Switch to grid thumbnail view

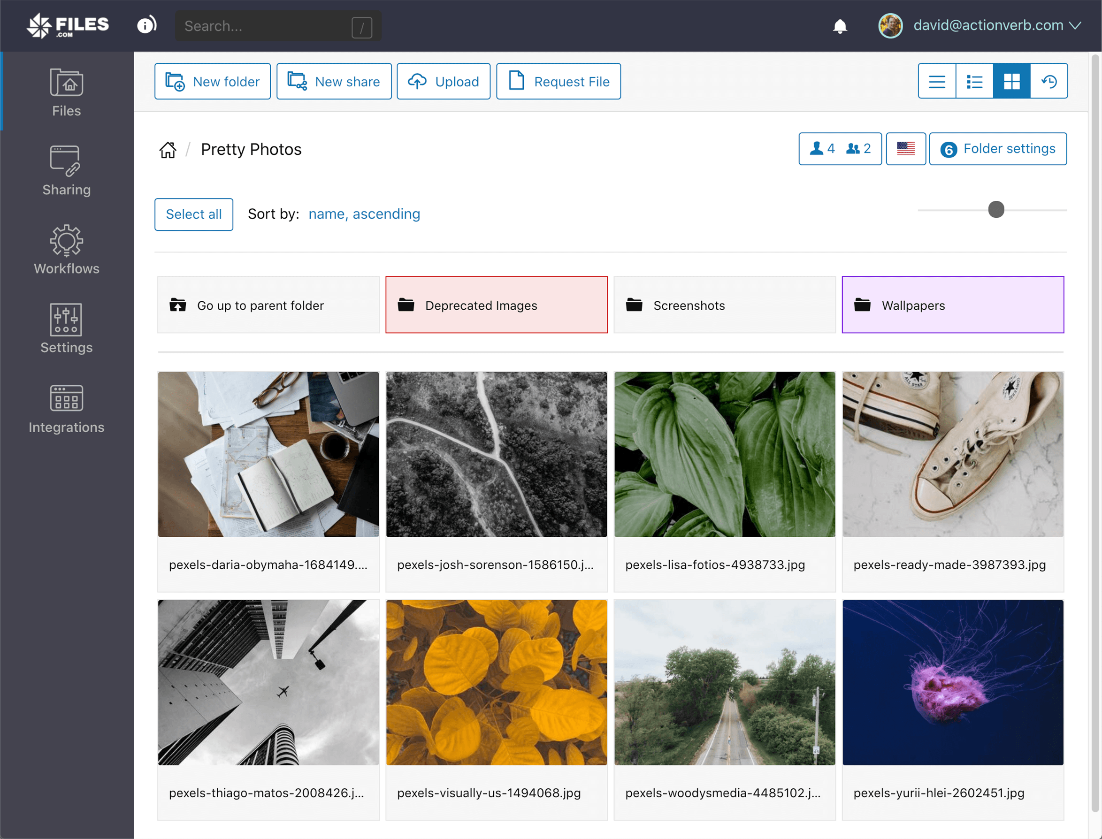1011,81
